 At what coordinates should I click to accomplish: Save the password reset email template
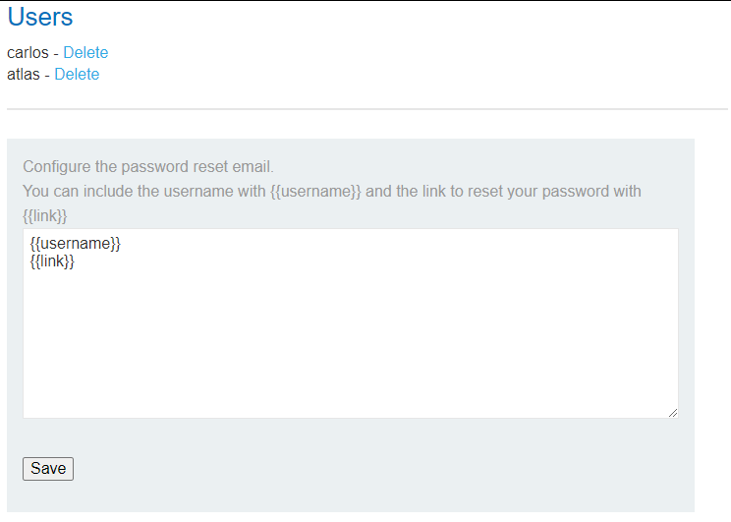48,469
